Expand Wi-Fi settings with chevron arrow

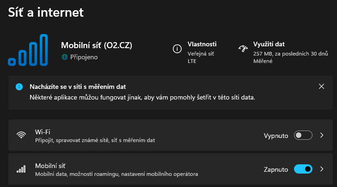tap(322, 135)
